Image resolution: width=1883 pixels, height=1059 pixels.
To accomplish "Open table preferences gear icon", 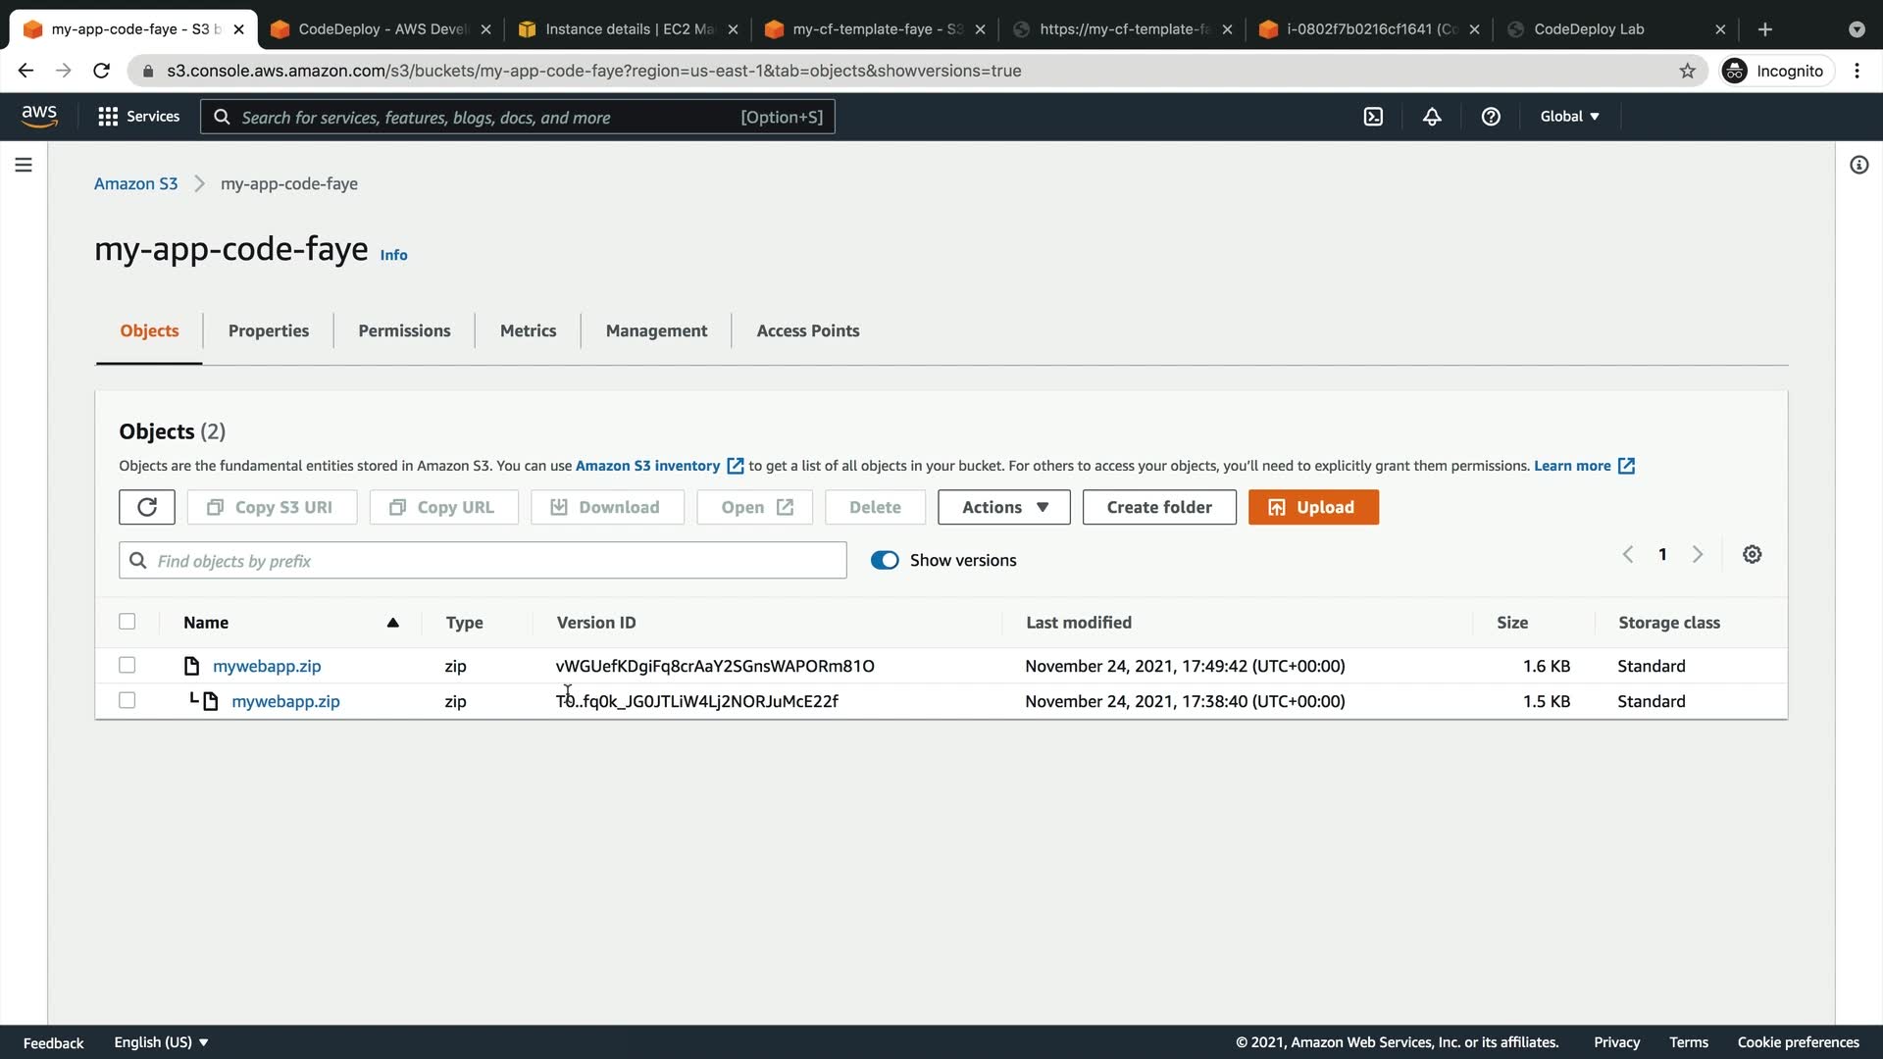I will click(1752, 555).
